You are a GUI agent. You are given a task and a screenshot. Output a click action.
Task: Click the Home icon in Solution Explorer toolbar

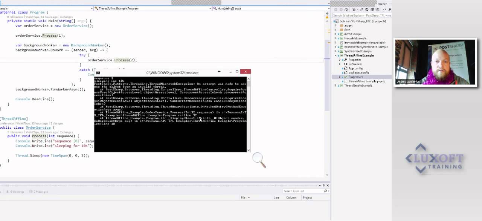point(346,9)
